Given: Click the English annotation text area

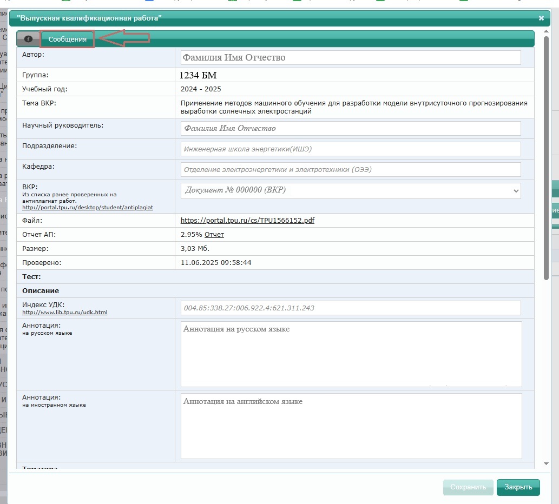Looking at the screenshot, I should (x=351, y=426).
